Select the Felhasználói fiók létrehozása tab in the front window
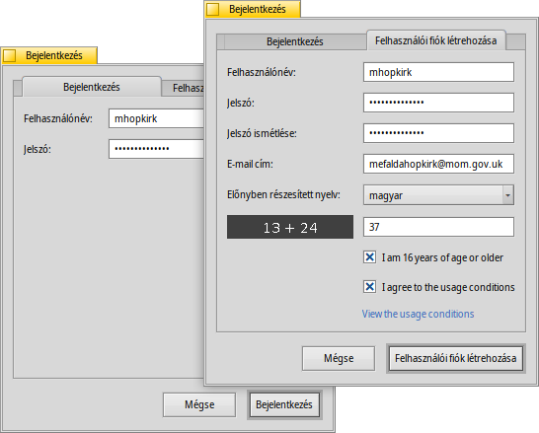Image resolution: width=539 pixels, height=433 pixels. tap(436, 40)
